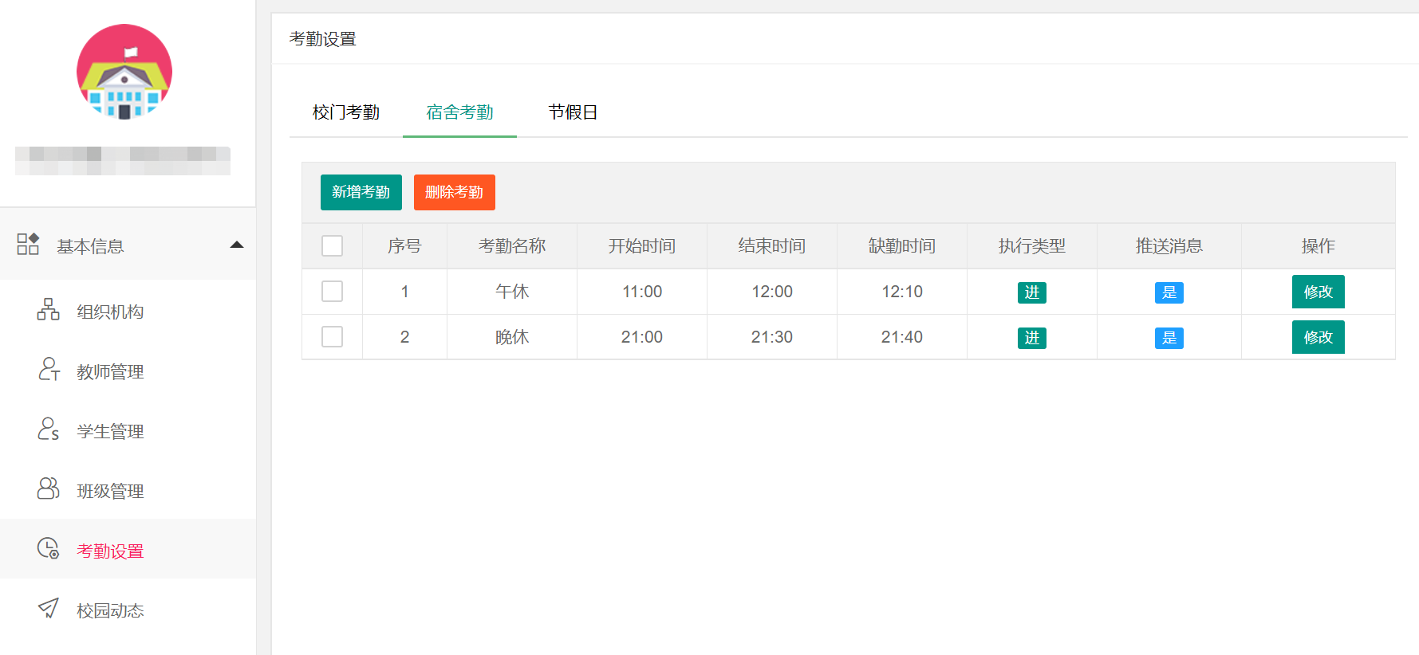Click the 考勤设置 clock icon
This screenshot has width=1419, height=655.
49,549
